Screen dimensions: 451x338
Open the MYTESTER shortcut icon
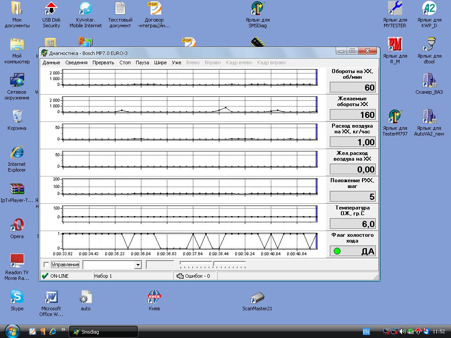click(x=395, y=15)
